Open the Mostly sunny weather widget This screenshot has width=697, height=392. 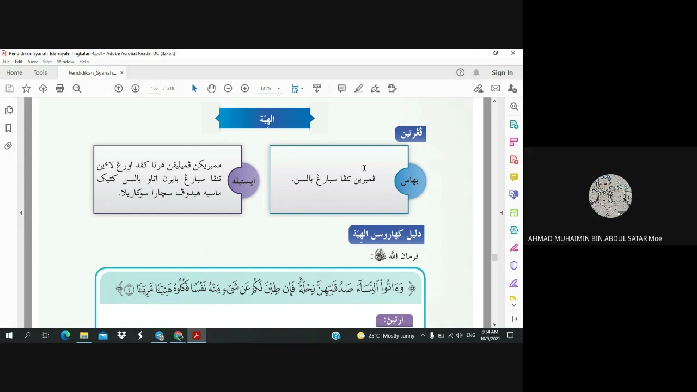coord(386,335)
